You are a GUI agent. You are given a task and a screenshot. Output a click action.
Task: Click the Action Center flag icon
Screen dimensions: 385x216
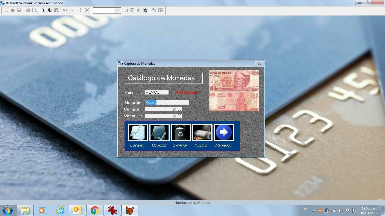(354, 210)
